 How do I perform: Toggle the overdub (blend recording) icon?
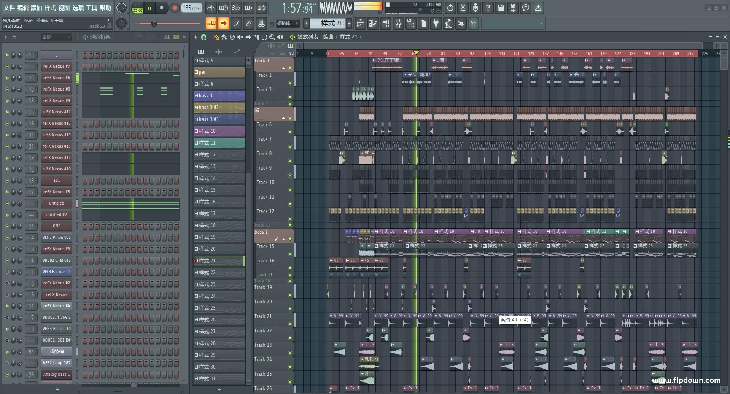click(x=249, y=8)
